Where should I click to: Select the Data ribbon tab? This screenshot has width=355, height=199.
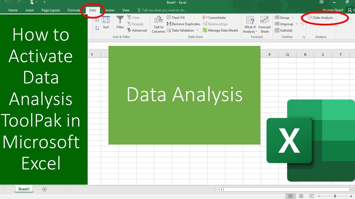(93, 10)
